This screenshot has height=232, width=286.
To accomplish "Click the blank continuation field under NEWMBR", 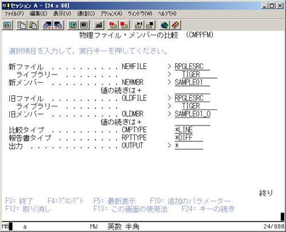I will pyautogui.click(x=192, y=90).
